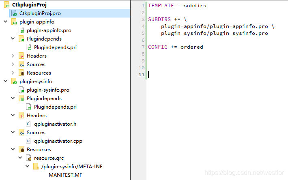Click Plugindepends.pri file icon under plugin-sysinfo

28,107
